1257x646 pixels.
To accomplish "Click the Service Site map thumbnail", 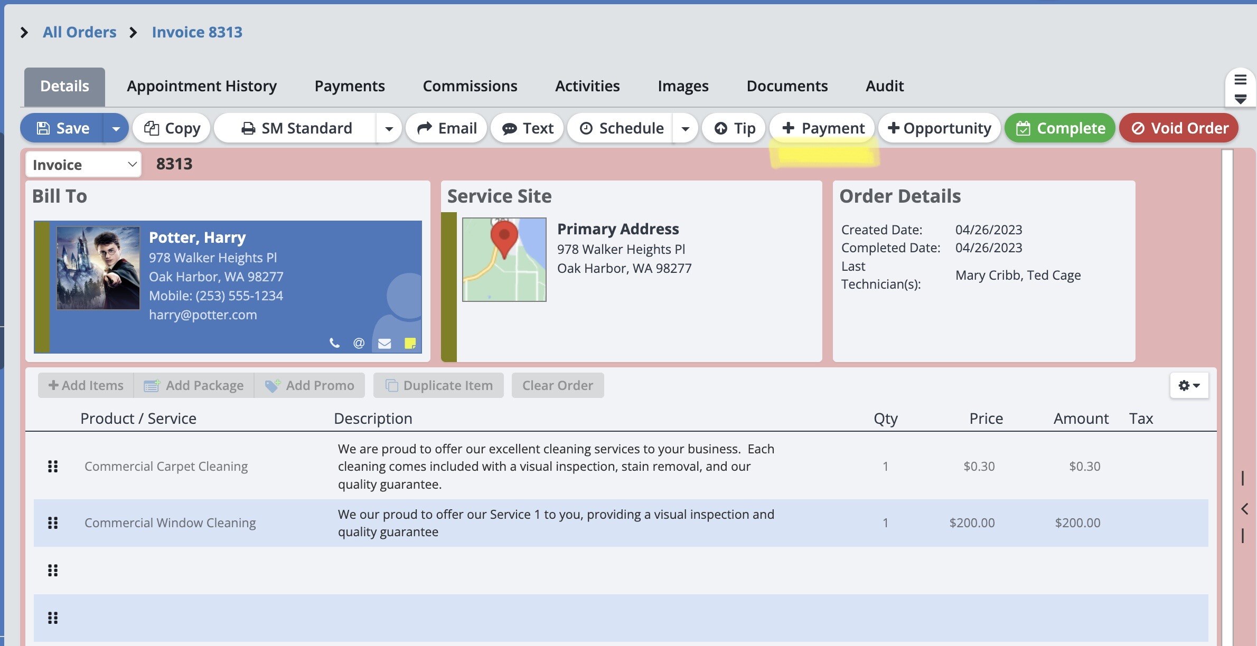I will [x=504, y=260].
